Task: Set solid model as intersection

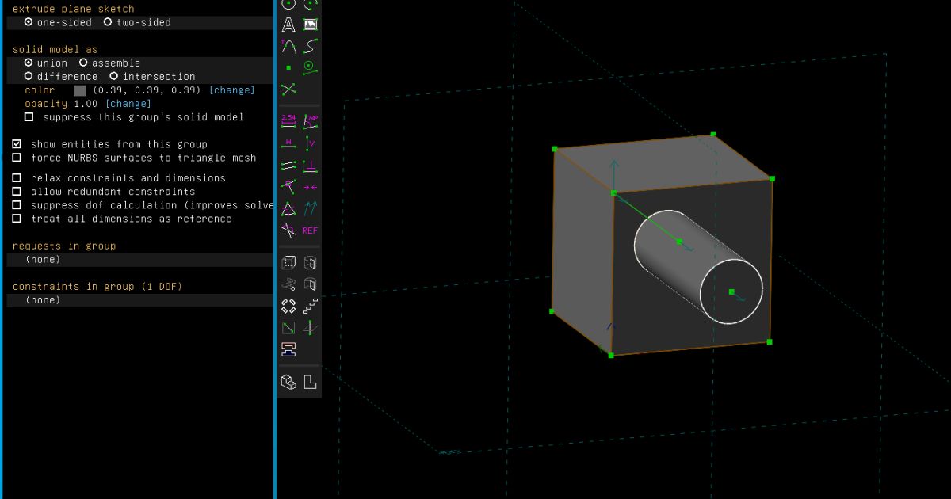Action: [x=152, y=76]
